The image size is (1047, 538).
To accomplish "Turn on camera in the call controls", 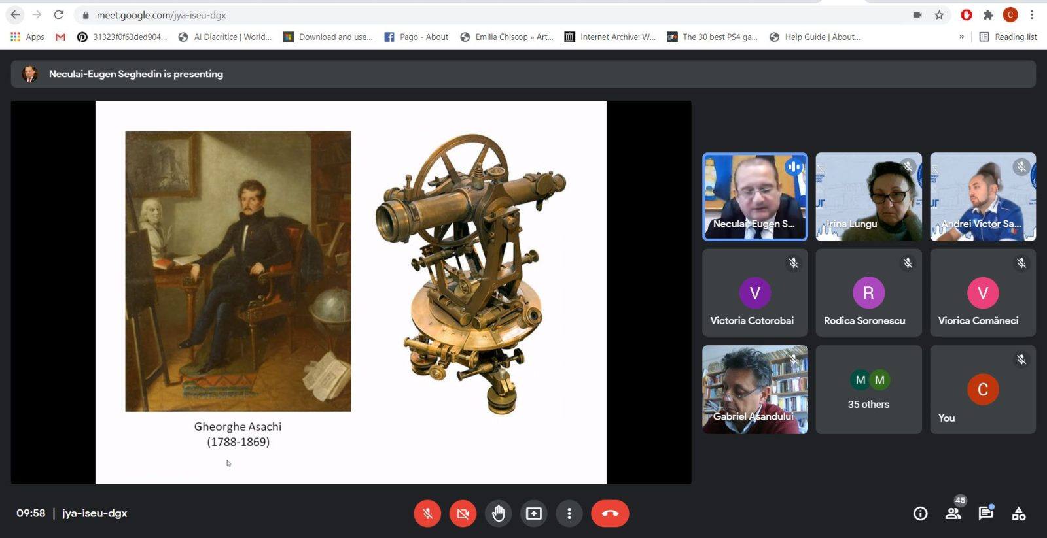I will pos(463,514).
